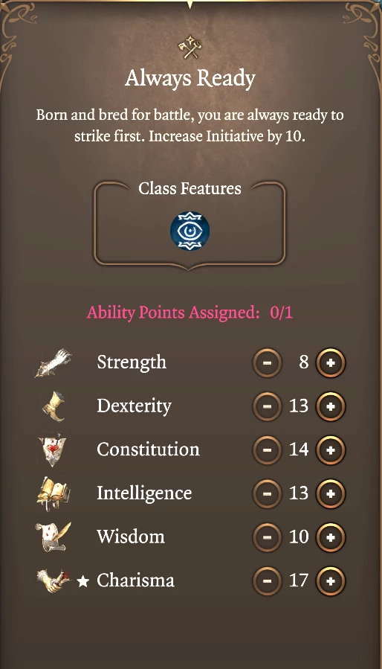Viewport: 382px width, 669px height.
Task: Click the Dexterity boot icon
Action: (54, 406)
